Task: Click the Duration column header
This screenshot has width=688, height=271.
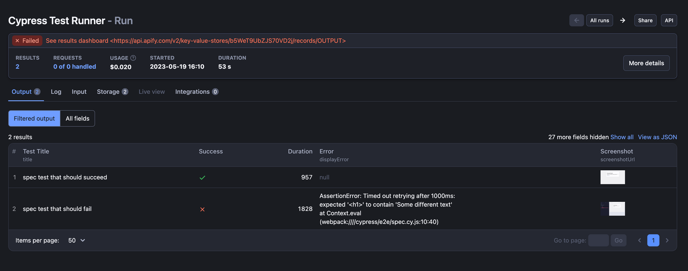Action: click(x=300, y=151)
